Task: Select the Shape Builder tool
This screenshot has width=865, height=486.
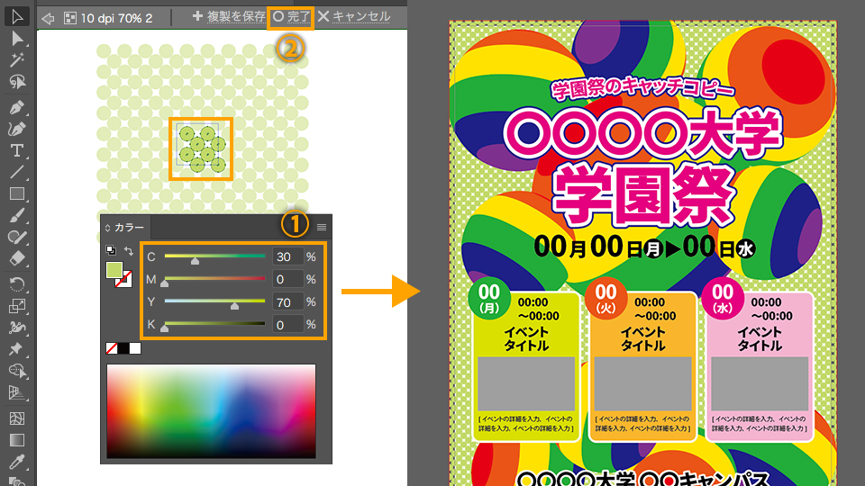Action: (17, 371)
